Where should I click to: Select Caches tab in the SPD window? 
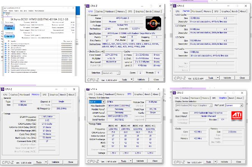pyautogui.click(x=99, y=94)
